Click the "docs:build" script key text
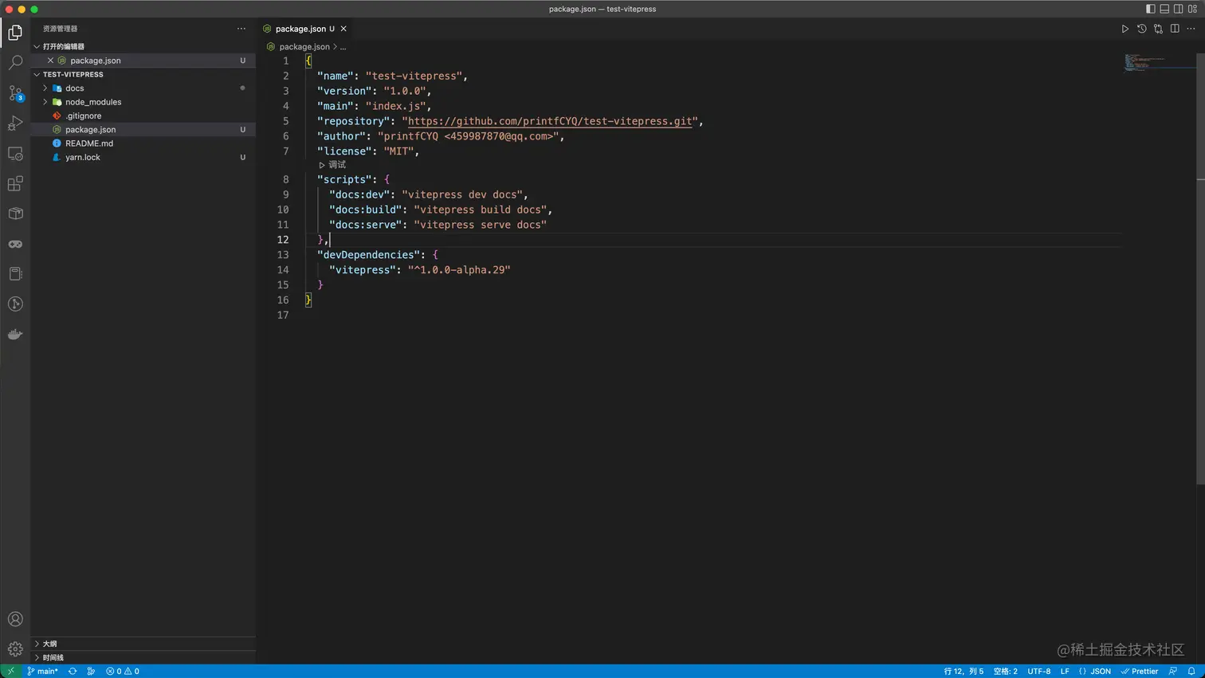This screenshot has width=1205, height=678. click(366, 210)
